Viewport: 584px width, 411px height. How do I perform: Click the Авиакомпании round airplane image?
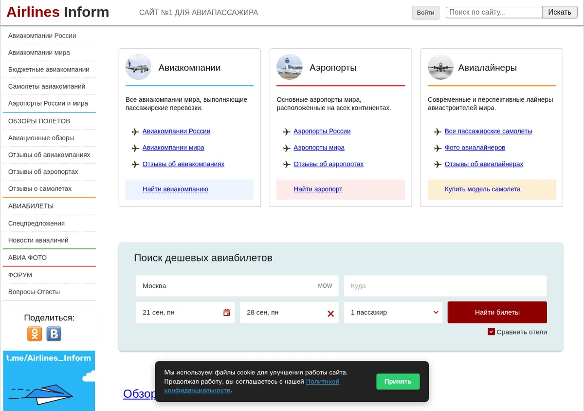point(139,67)
